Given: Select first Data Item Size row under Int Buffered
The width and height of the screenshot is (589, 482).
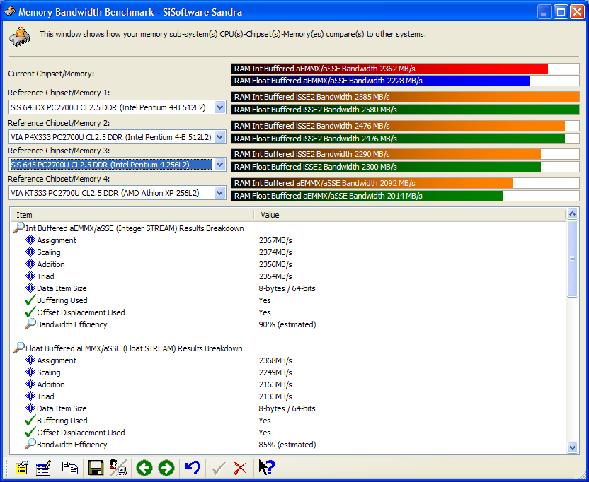Looking at the screenshot, I should (288, 288).
